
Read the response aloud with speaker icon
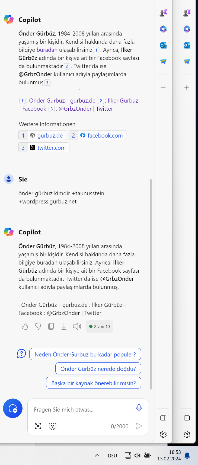click(x=77, y=326)
